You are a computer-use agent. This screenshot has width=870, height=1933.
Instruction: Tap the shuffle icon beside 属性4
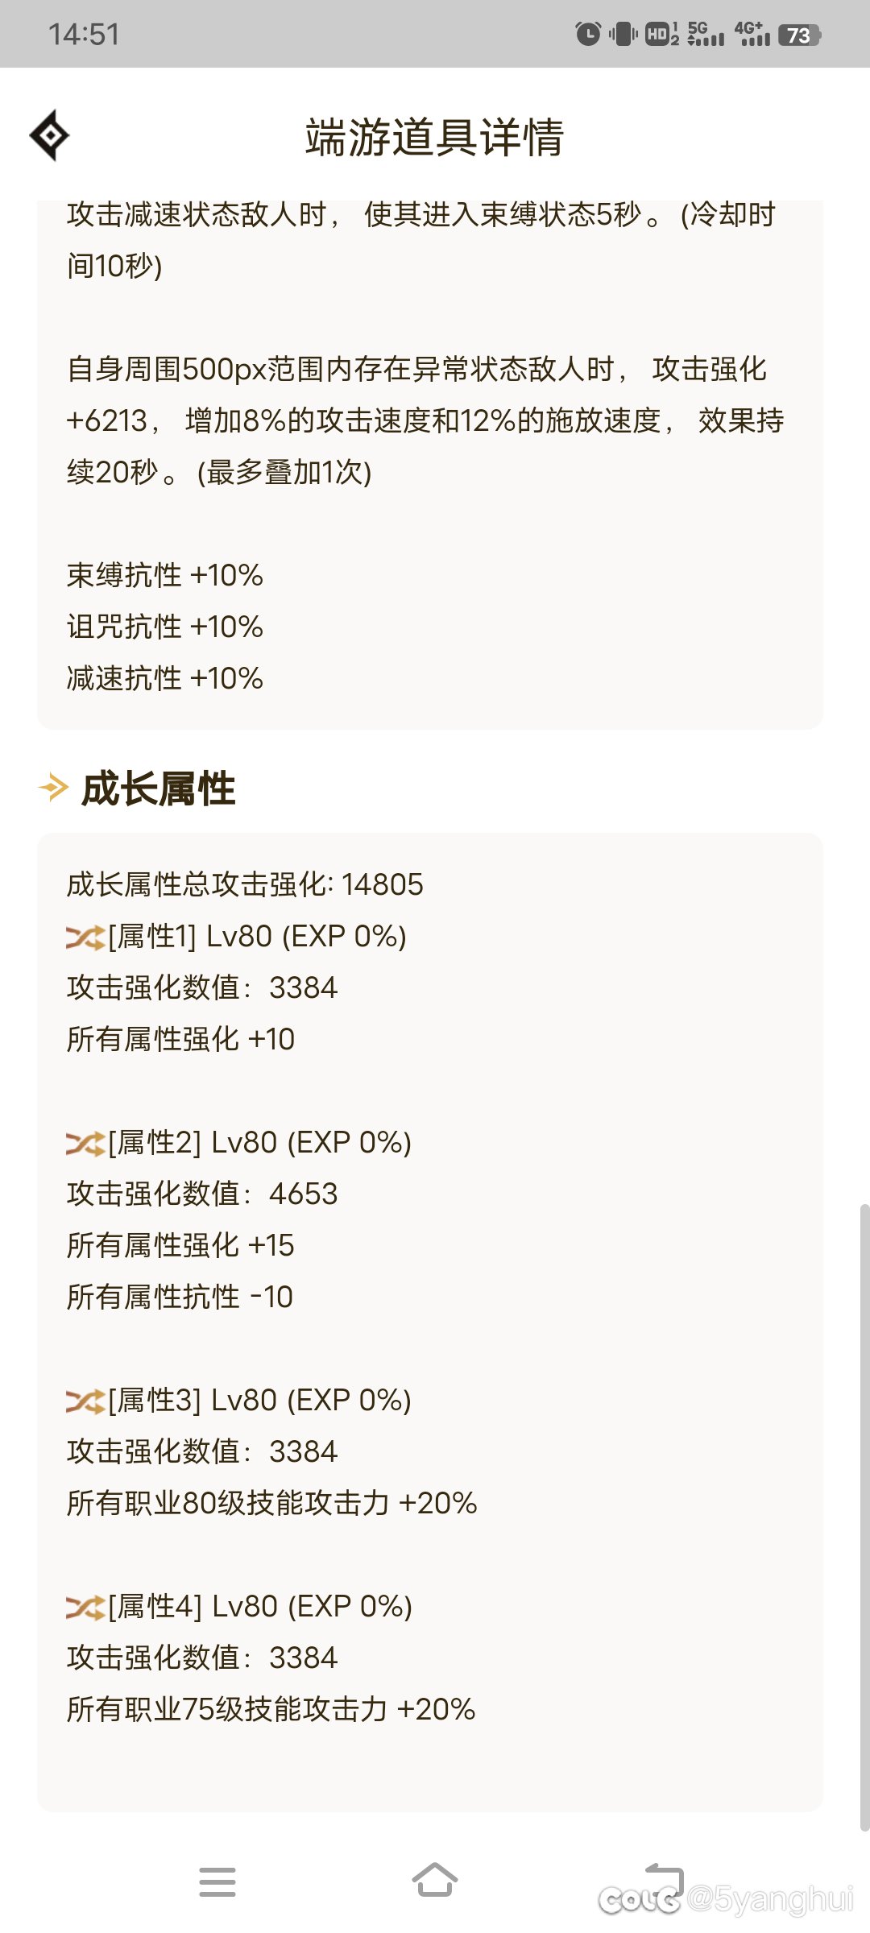pyautogui.click(x=85, y=1608)
